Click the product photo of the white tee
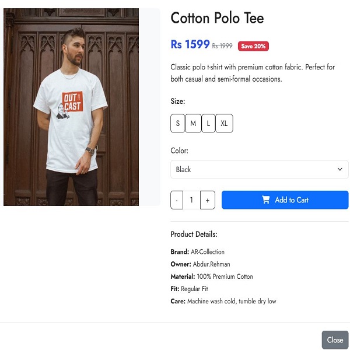The image size is (350, 350). coord(71,107)
